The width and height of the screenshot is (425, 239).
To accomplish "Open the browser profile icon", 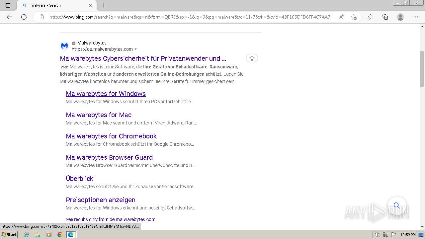I will pyautogui.click(x=400, y=17).
